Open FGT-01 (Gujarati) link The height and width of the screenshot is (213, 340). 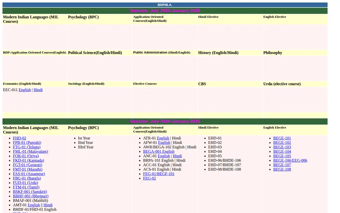[28, 165]
